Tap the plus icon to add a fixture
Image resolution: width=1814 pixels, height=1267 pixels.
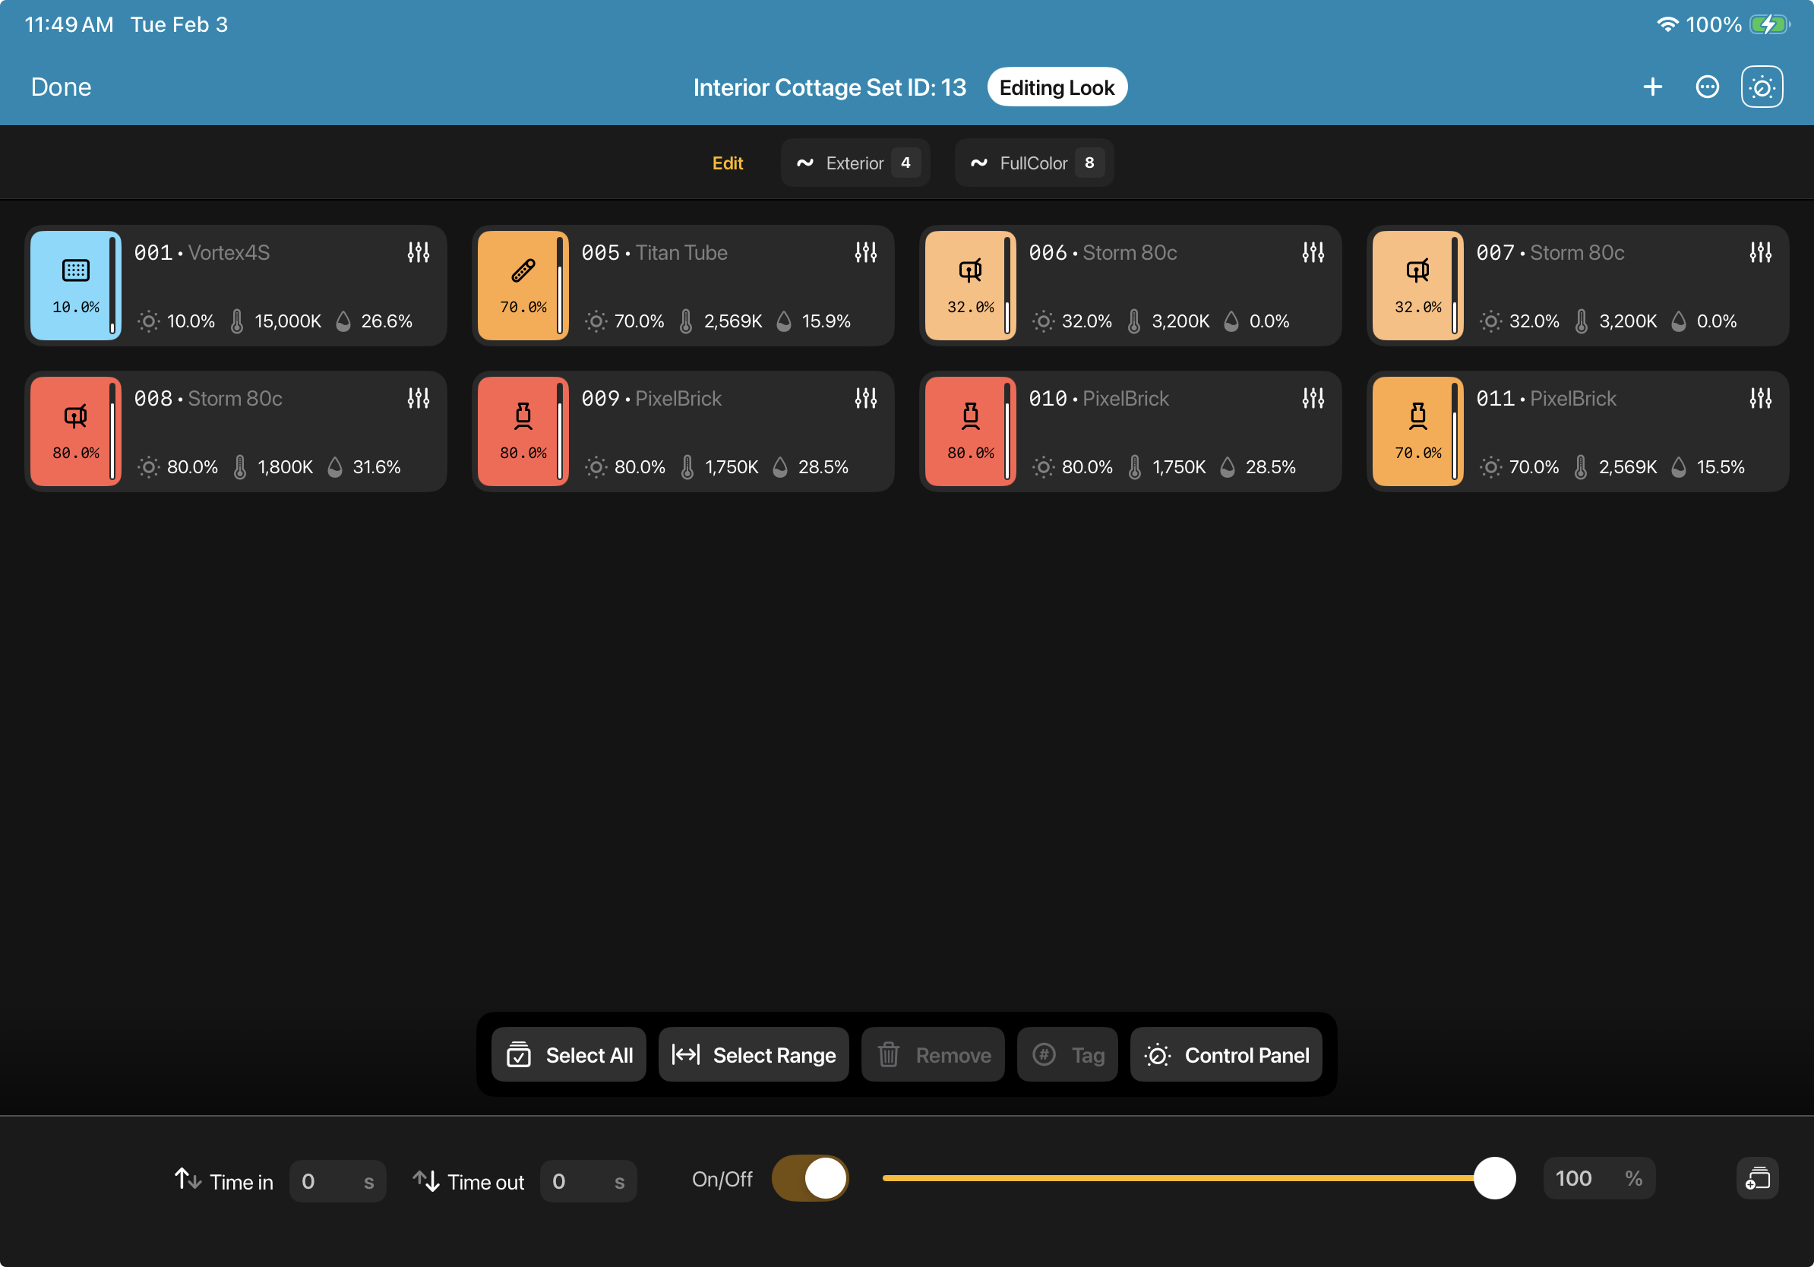1652,87
